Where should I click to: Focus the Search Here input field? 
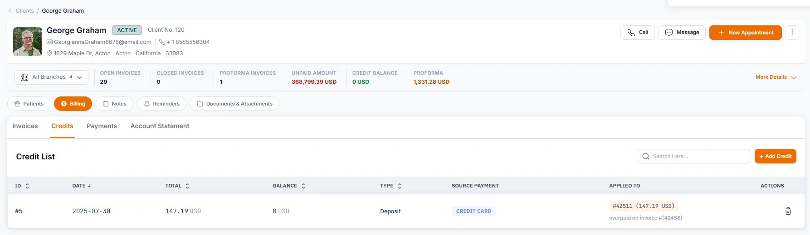(693, 156)
